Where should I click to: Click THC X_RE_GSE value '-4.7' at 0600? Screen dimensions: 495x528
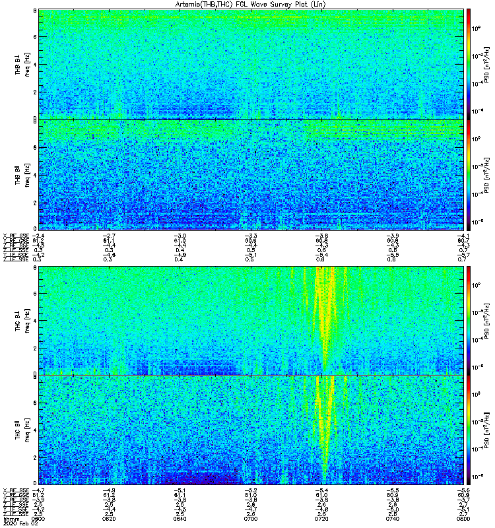point(38,490)
